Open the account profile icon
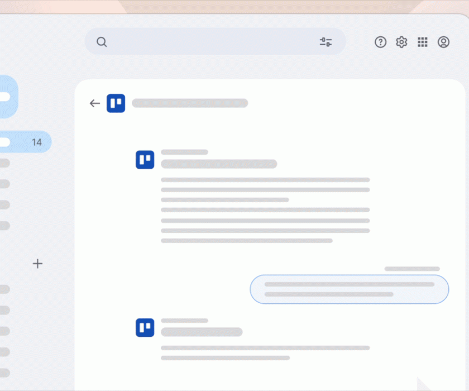The width and height of the screenshot is (469, 391). (443, 42)
